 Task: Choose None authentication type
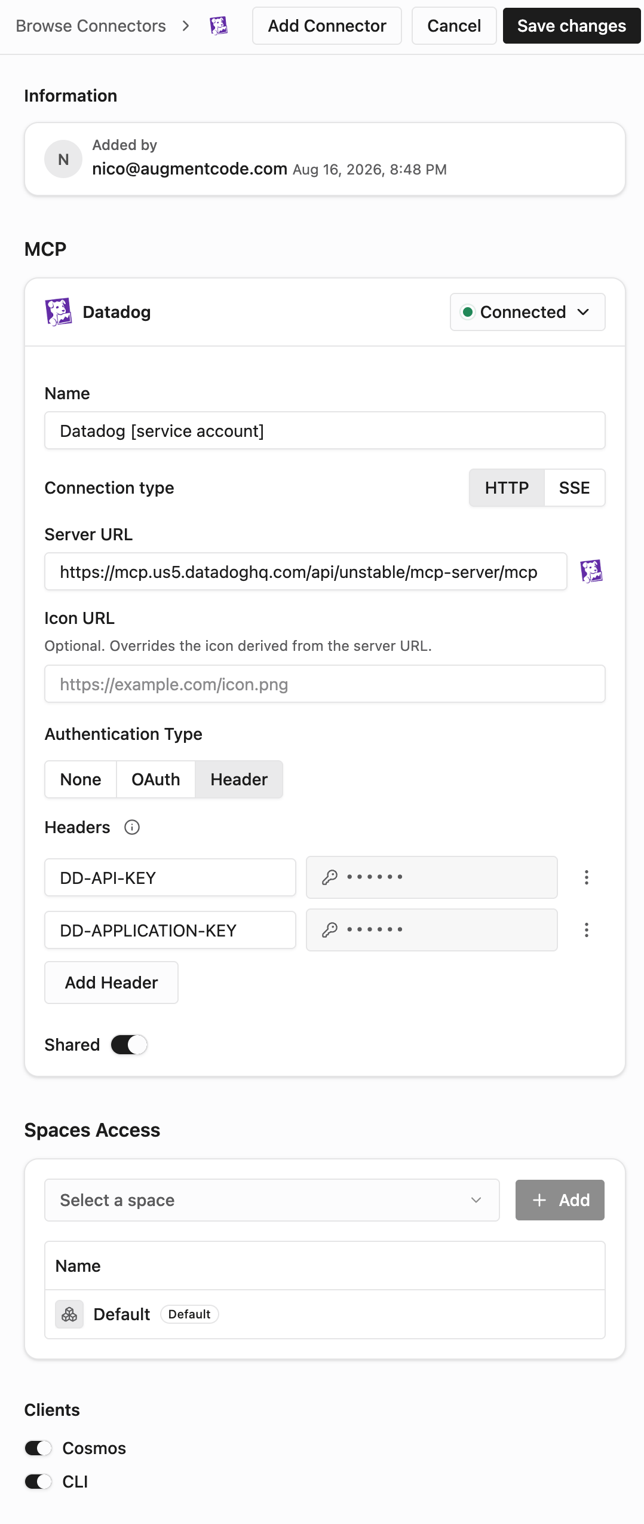pyautogui.click(x=81, y=779)
